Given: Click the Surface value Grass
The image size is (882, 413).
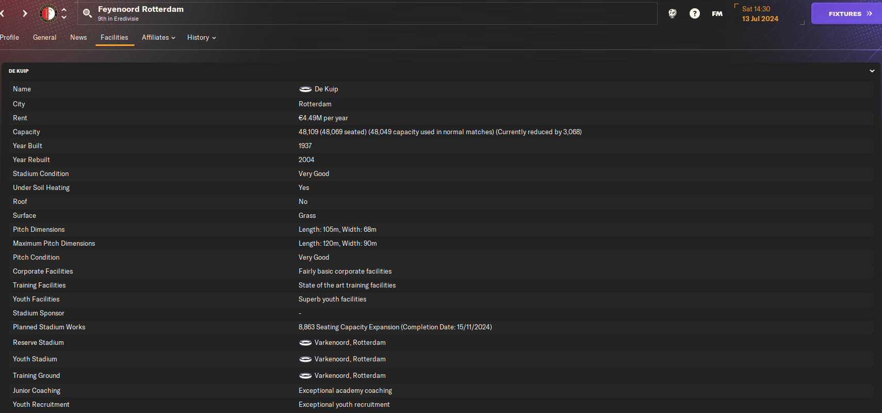Looking at the screenshot, I should pyautogui.click(x=307, y=216).
